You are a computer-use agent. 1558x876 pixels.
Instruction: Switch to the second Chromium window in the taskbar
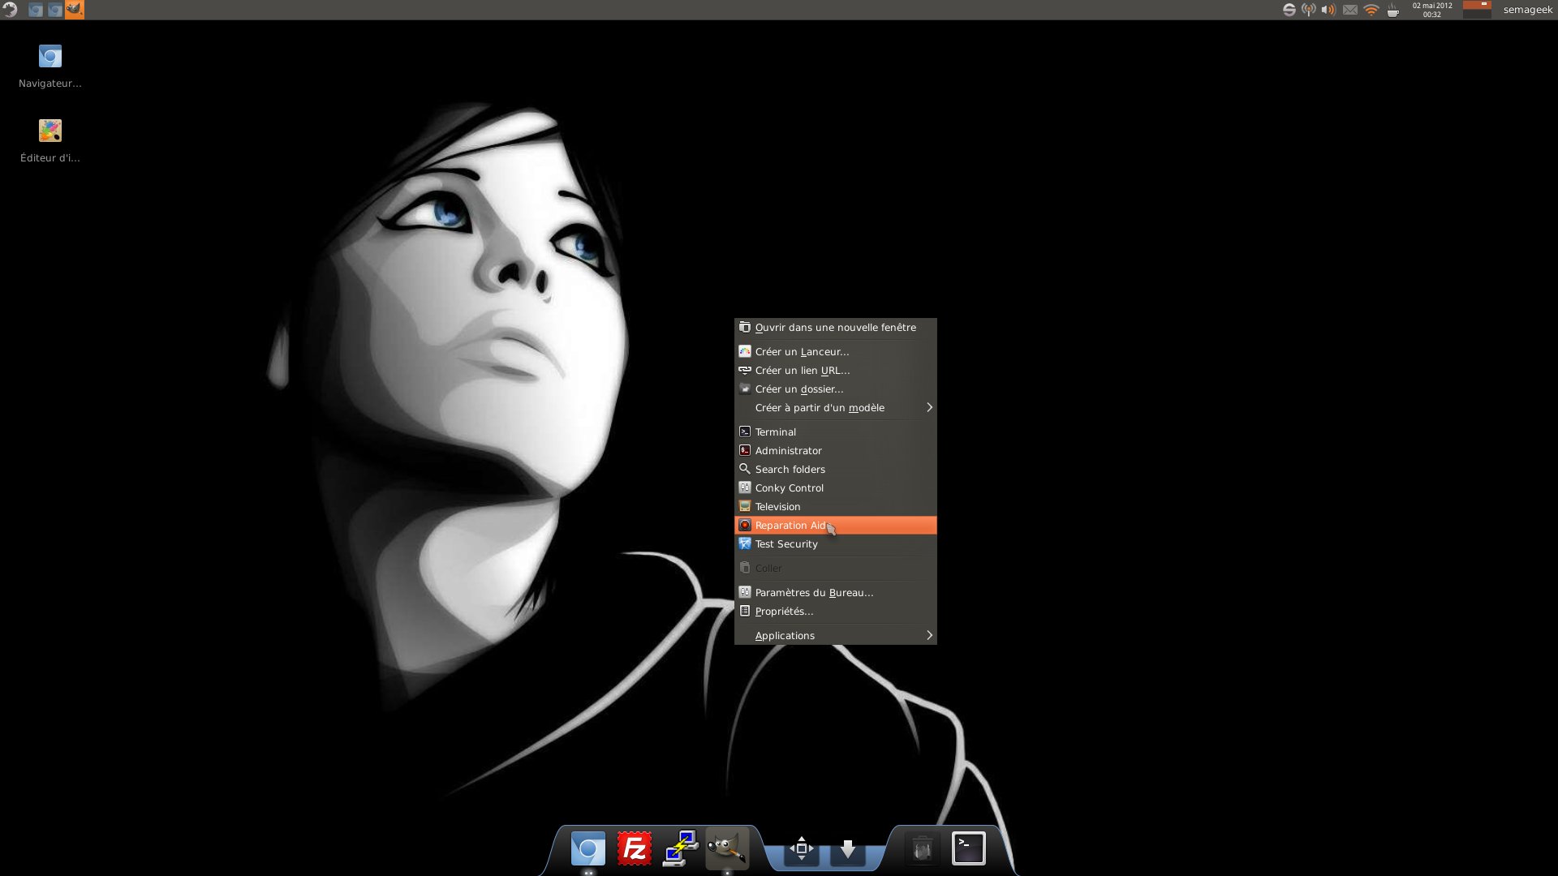(55, 10)
